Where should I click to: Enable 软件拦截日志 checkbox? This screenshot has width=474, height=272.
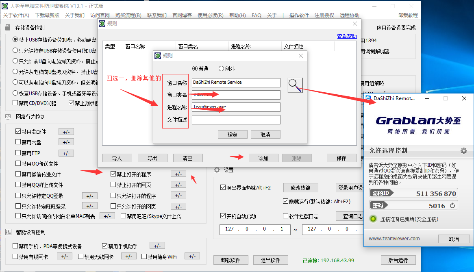coord(286,216)
